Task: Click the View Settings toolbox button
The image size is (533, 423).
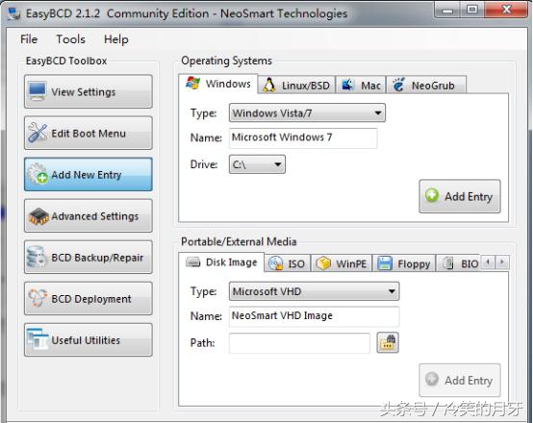Action: pyautogui.click(x=89, y=91)
